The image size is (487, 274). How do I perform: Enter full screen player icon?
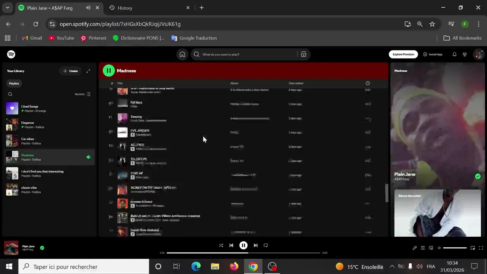(481, 248)
